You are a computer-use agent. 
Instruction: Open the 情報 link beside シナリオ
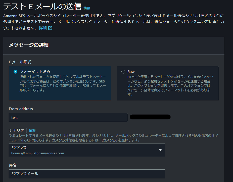(32, 130)
